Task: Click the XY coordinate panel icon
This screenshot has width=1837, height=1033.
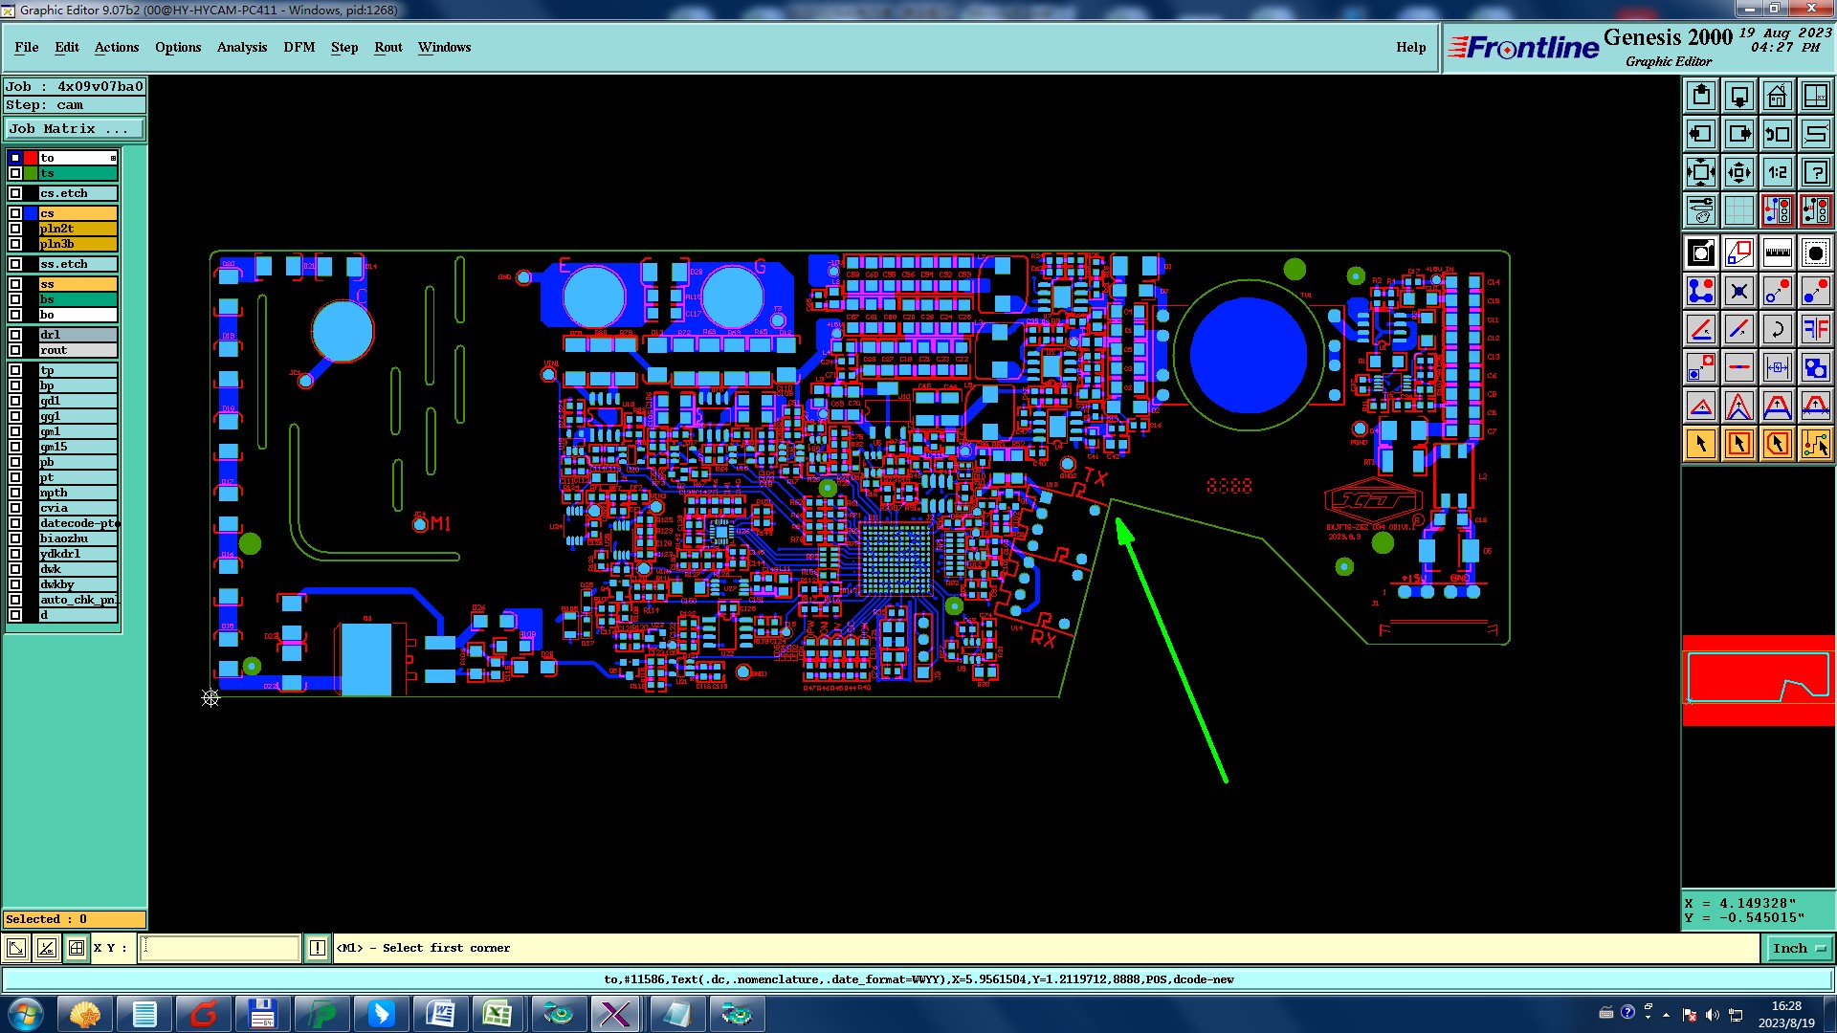Action: pos(1816,96)
